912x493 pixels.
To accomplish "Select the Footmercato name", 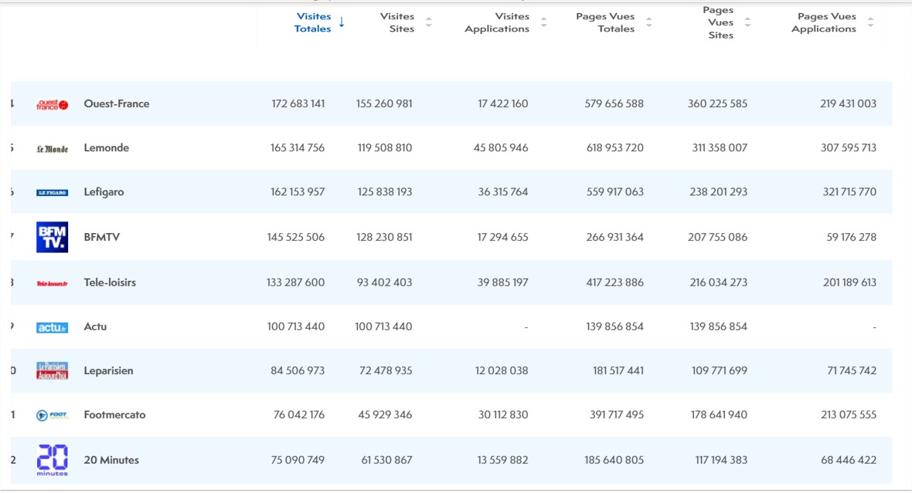I will pos(114,415).
